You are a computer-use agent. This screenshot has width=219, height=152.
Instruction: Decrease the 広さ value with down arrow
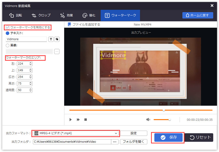coord(30,78)
